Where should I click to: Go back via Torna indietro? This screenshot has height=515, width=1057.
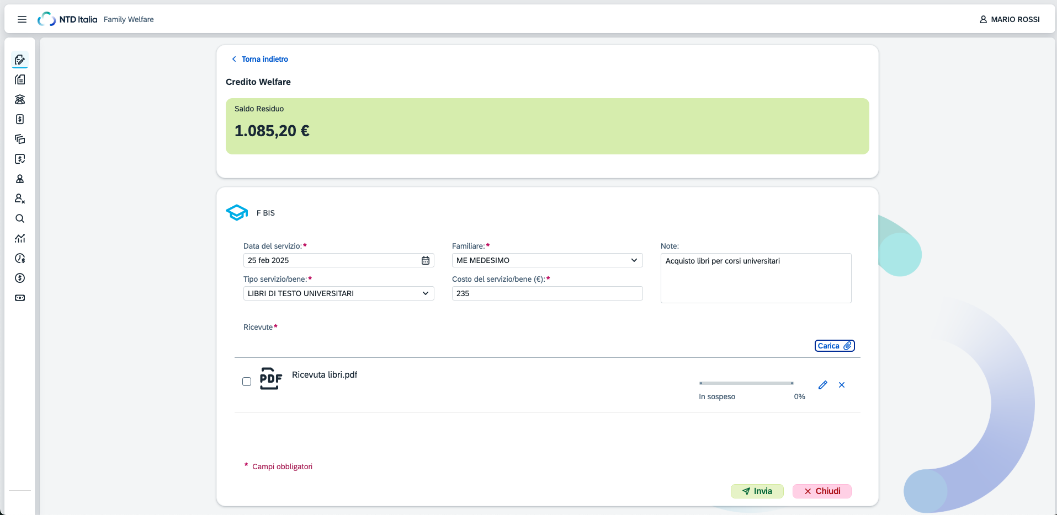pyautogui.click(x=259, y=59)
